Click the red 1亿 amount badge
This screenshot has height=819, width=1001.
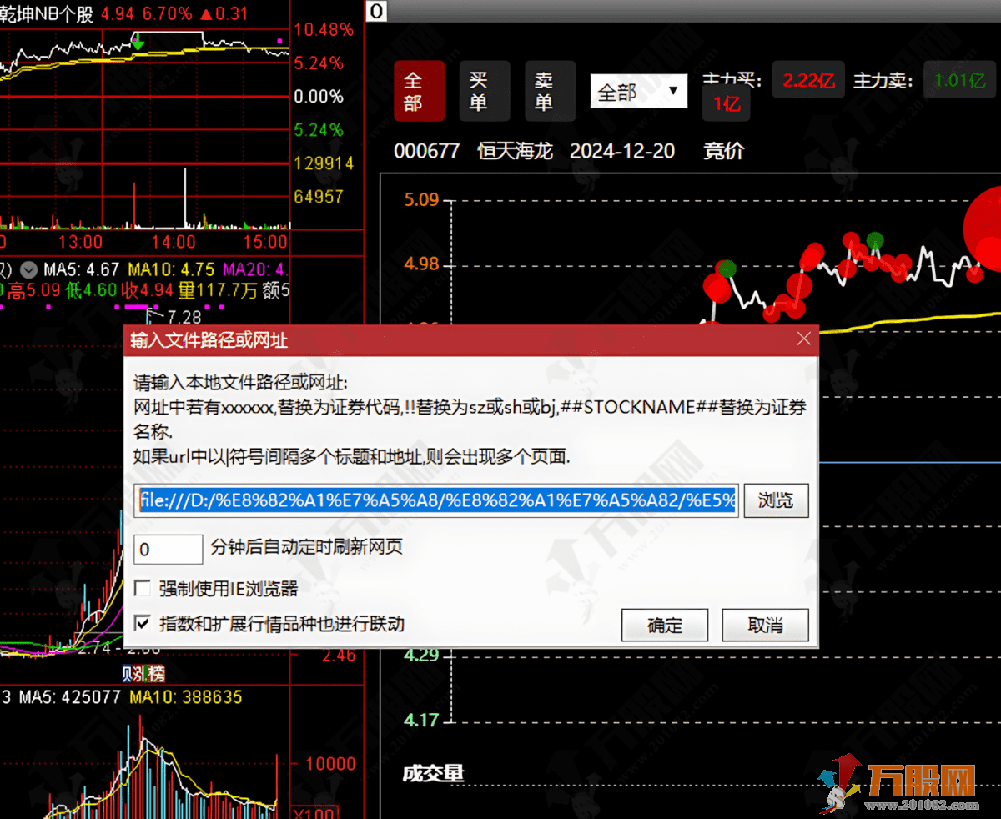[725, 102]
